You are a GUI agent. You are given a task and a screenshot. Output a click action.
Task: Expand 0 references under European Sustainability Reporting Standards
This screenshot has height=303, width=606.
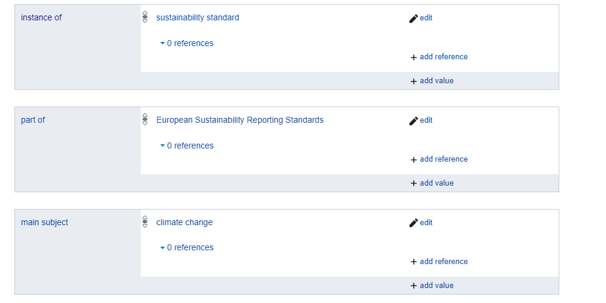pyautogui.click(x=187, y=146)
